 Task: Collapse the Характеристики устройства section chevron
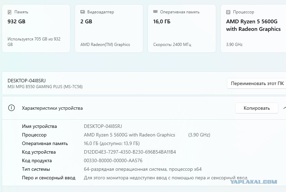(285, 108)
